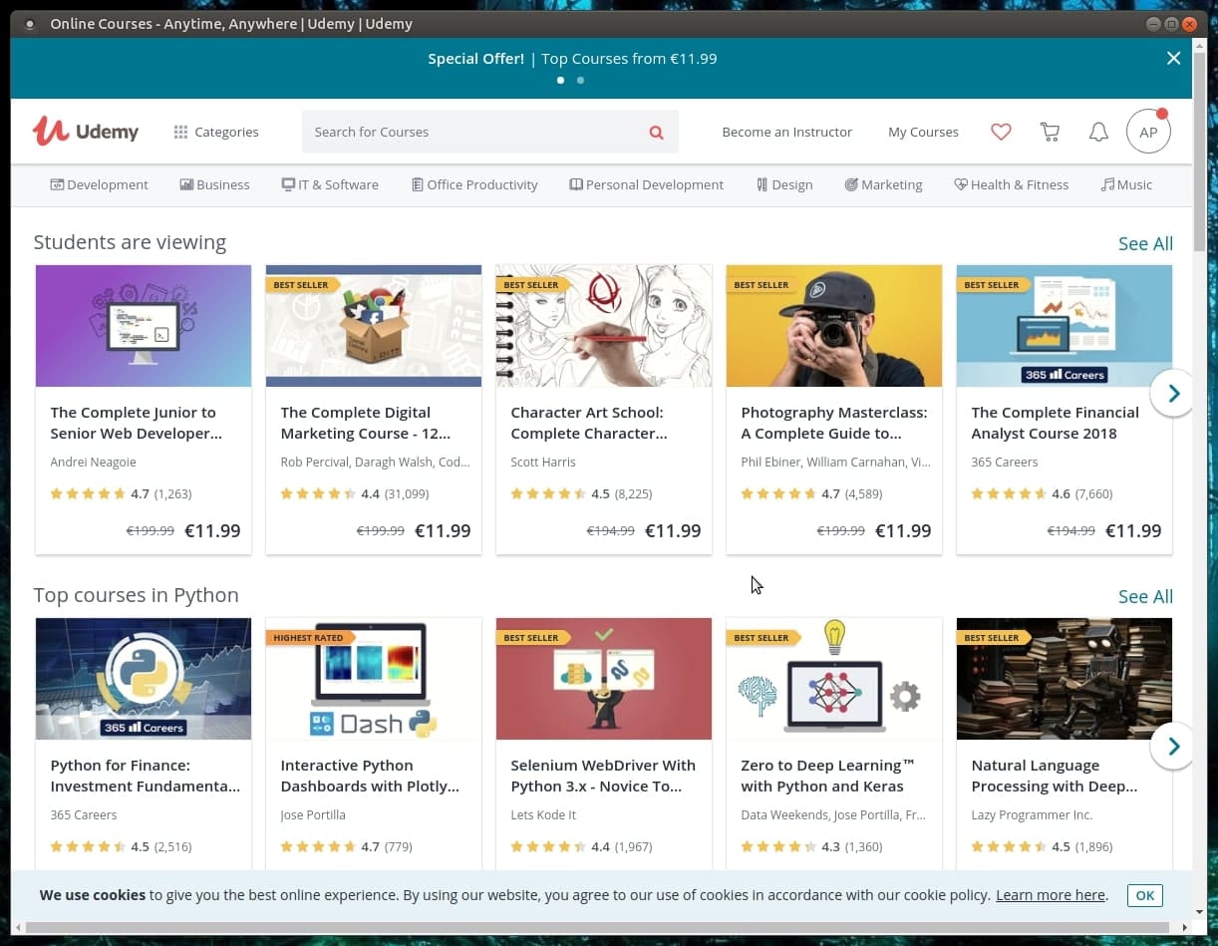1218x946 pixels.
Task: Open the IT & Software category
Action: tap(330, 184)
